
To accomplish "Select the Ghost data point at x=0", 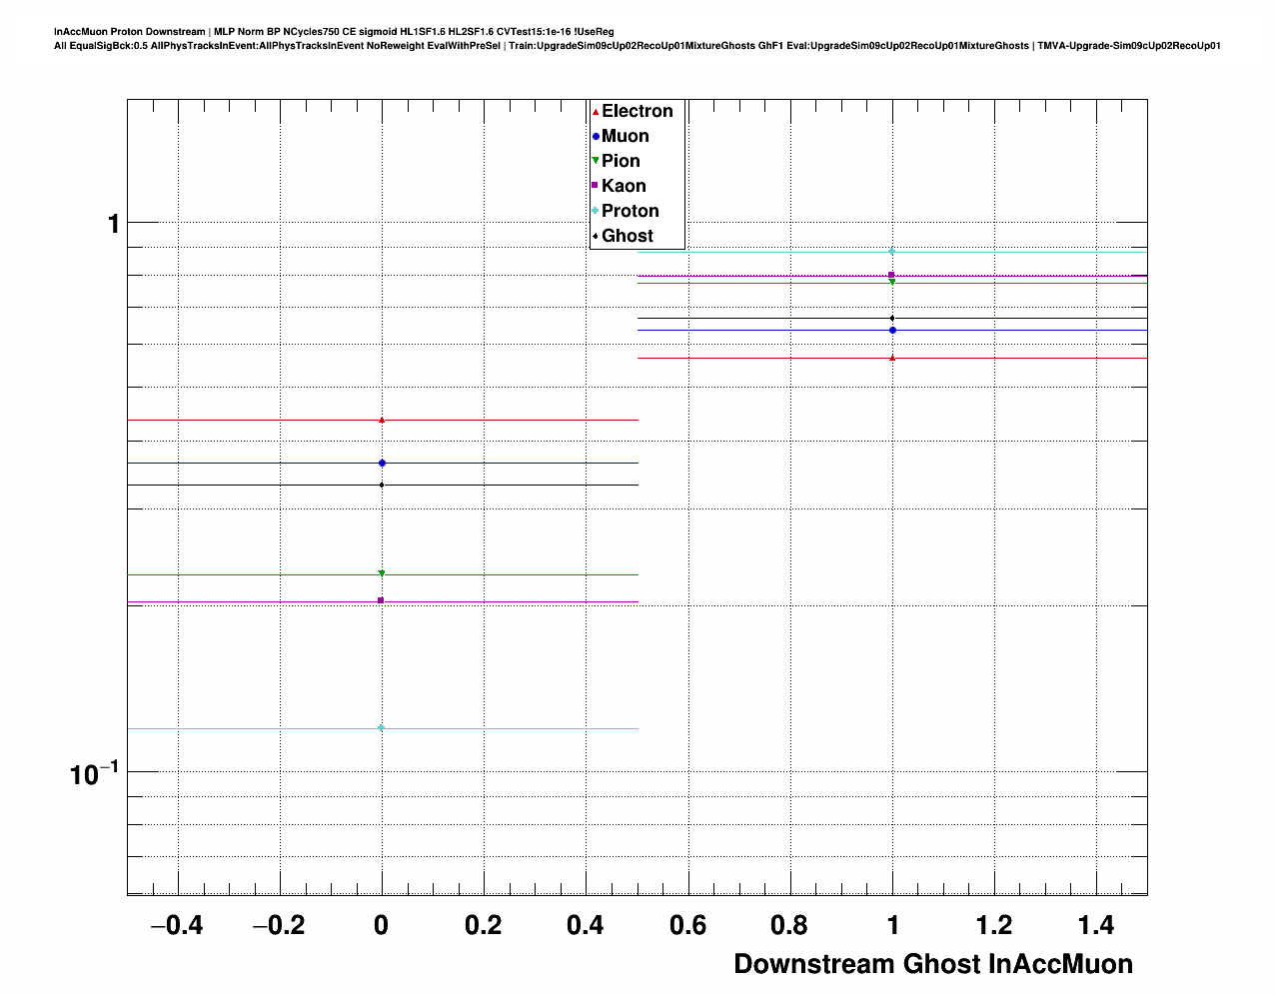I will coord(382,485).
